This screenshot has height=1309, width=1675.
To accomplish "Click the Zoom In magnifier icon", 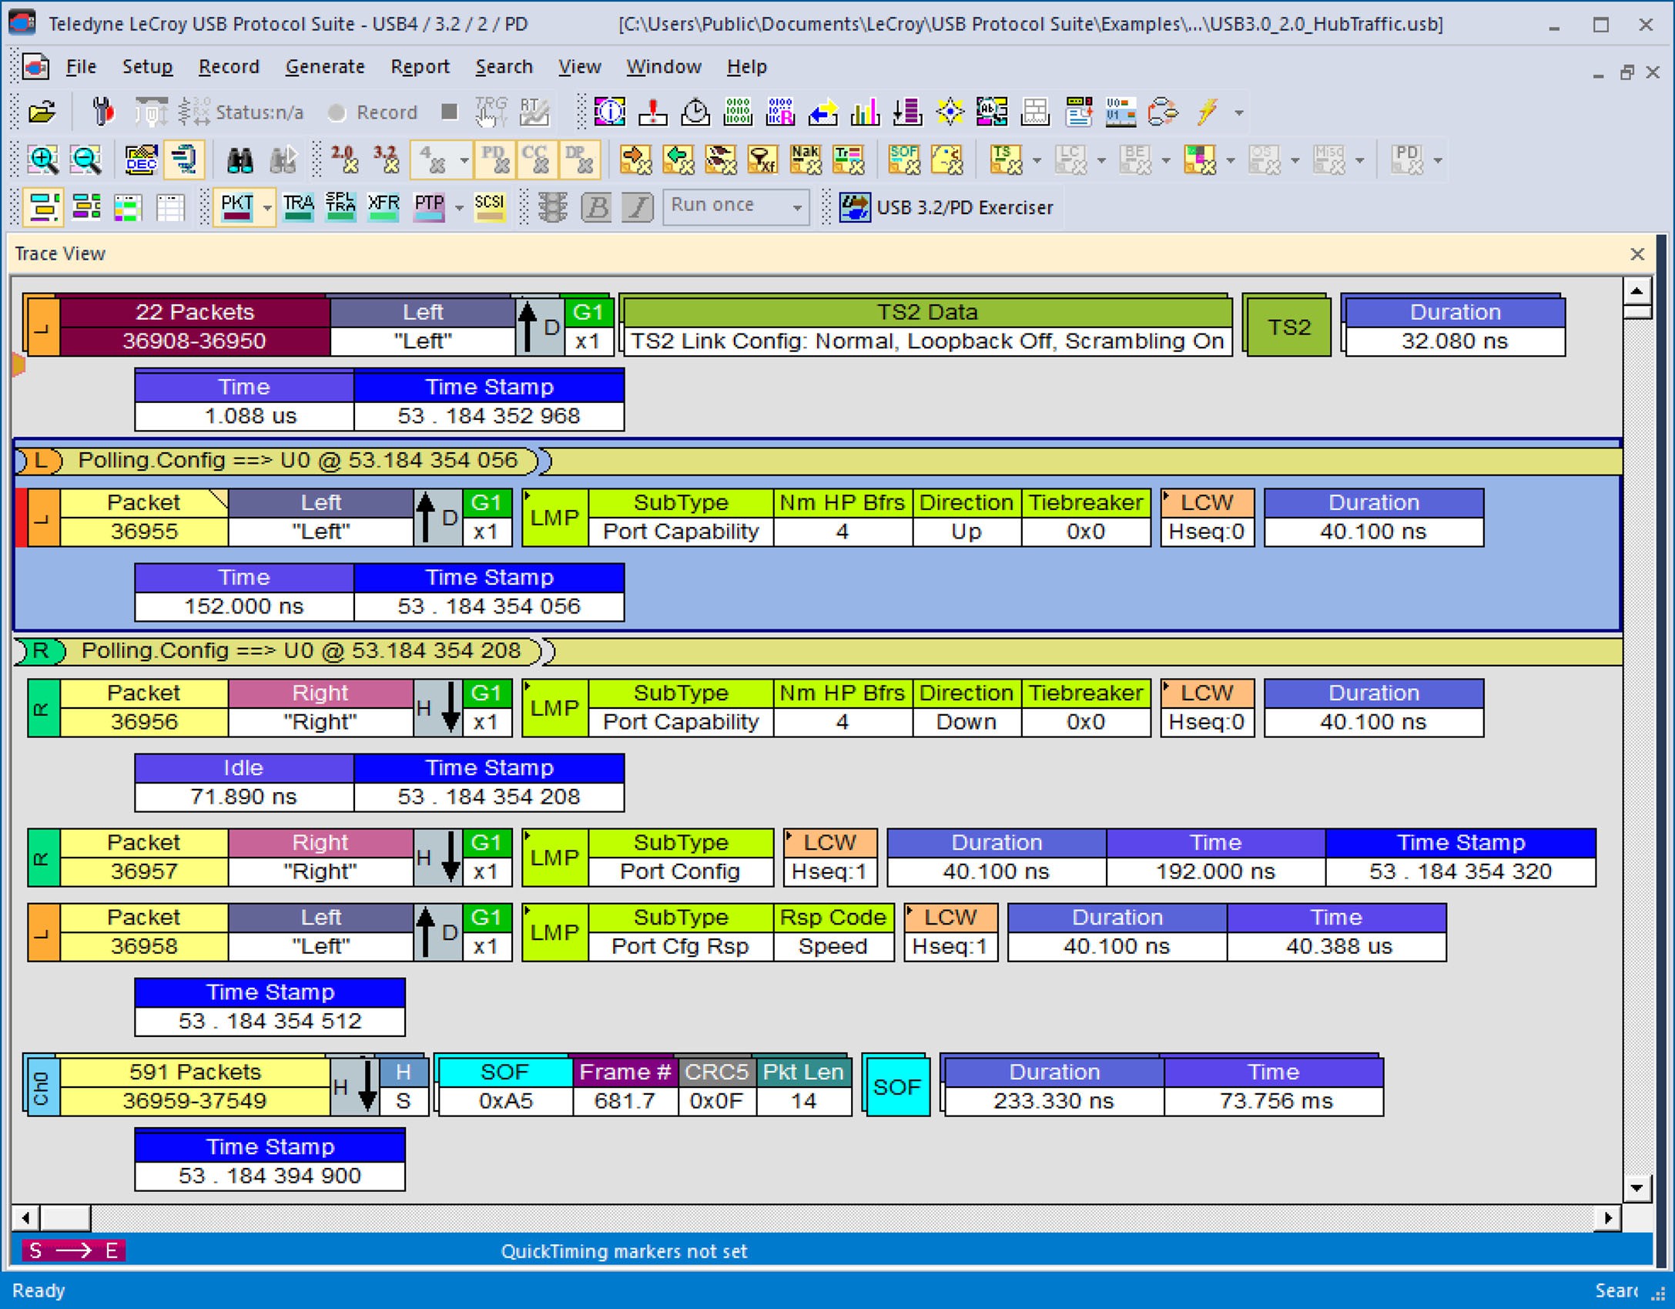I will [x=42, y=159].
